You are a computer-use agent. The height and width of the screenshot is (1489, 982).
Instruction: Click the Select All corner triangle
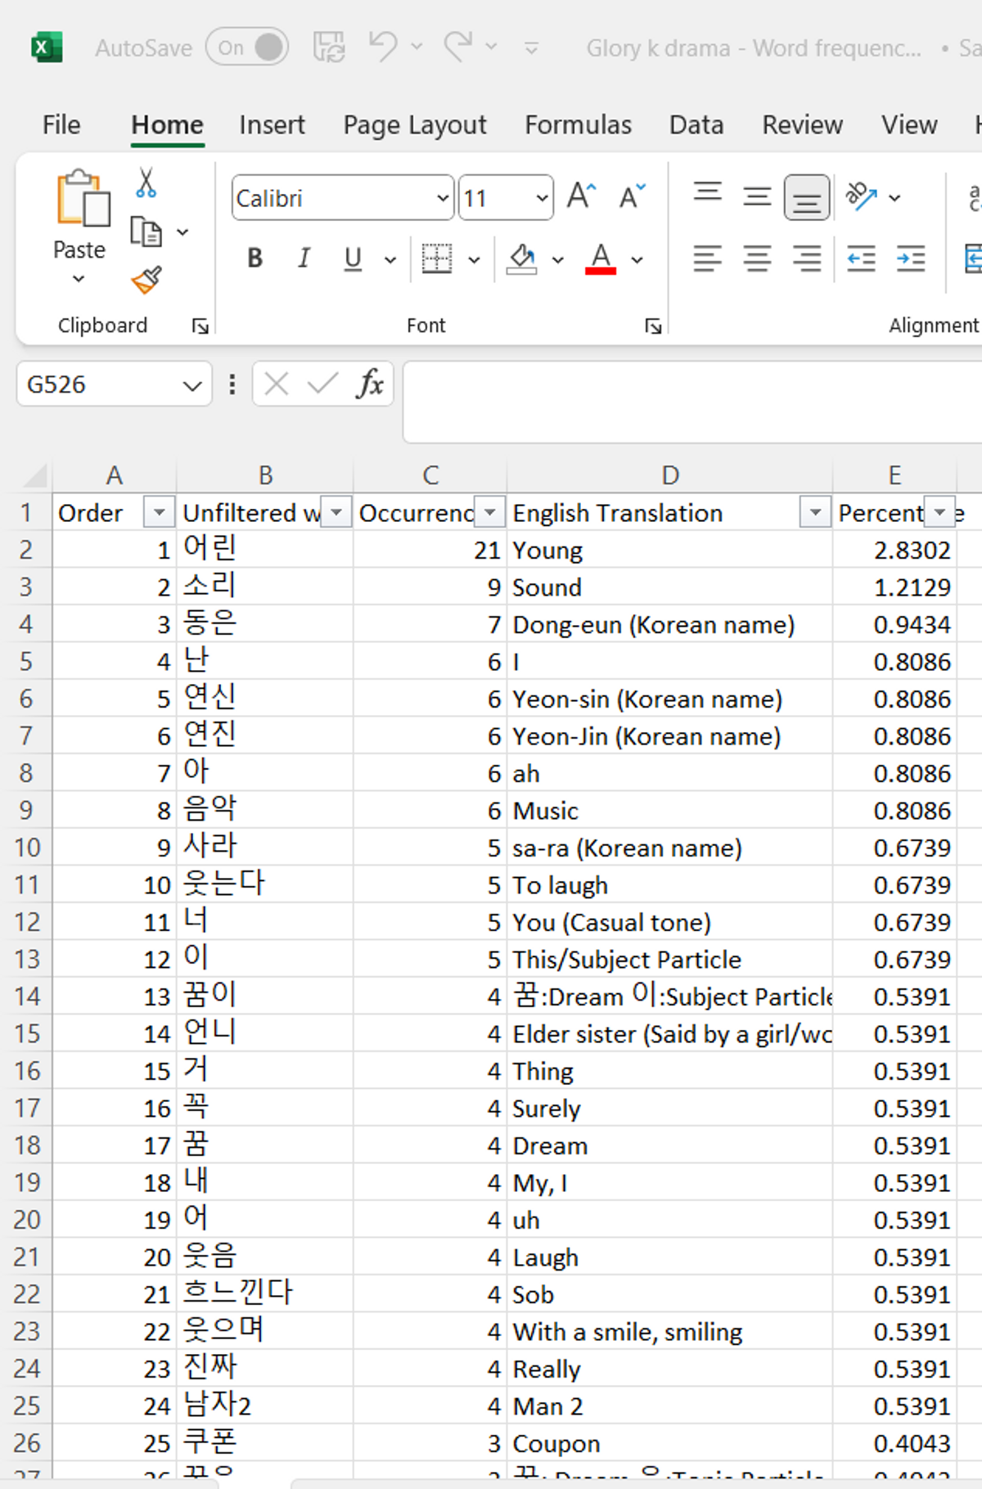point(34,475)
